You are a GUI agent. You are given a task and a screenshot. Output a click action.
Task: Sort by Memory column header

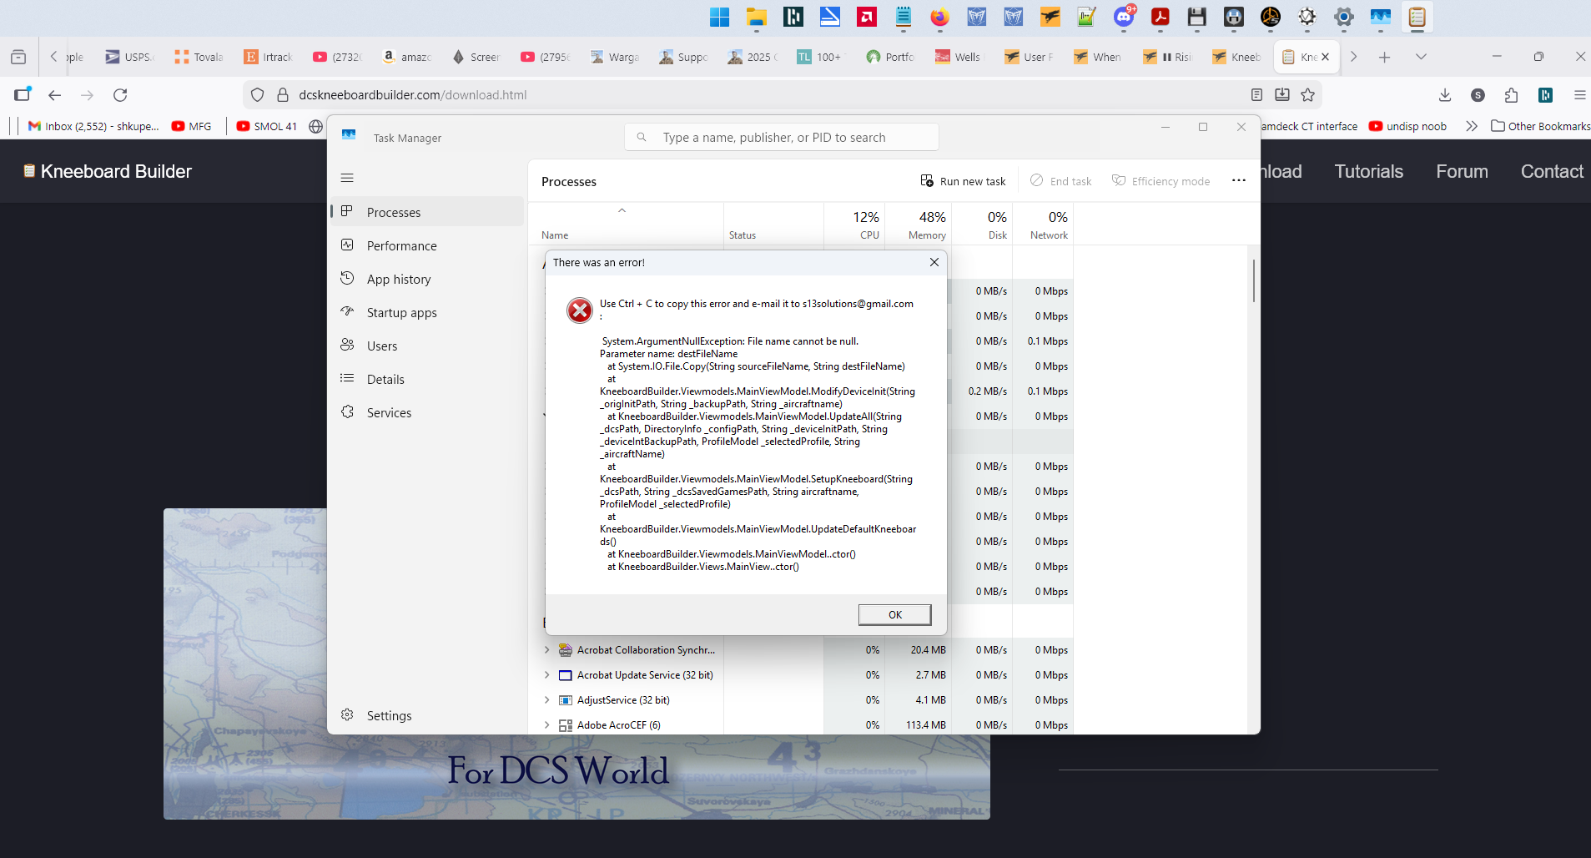tap(918, 225)
